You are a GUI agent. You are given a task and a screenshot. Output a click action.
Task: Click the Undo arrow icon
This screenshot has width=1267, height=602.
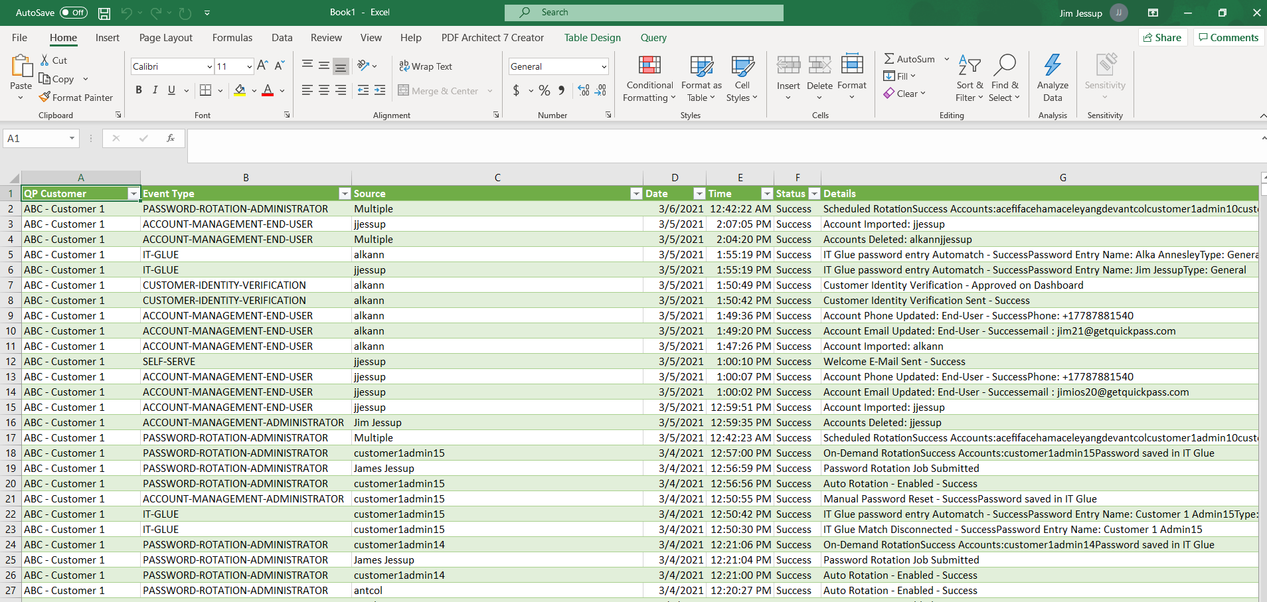(126, 13)
